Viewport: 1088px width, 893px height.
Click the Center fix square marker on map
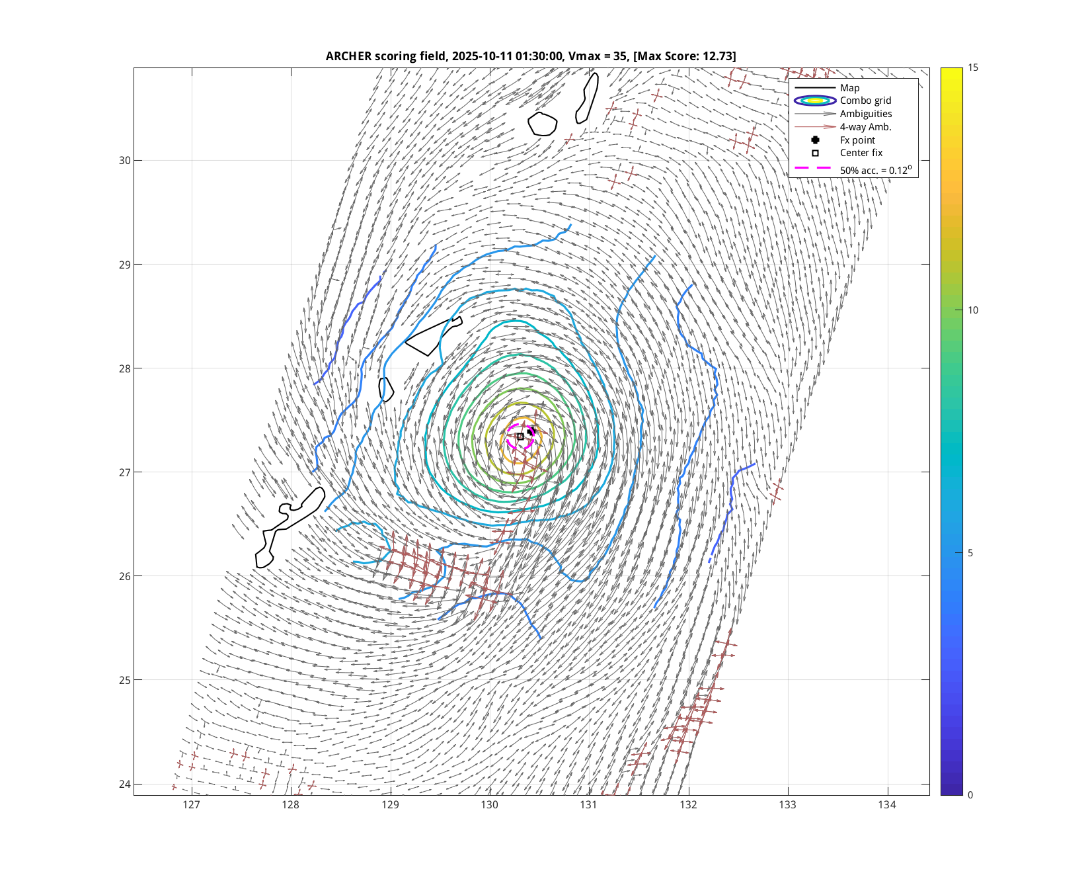(x=520, y=437)
